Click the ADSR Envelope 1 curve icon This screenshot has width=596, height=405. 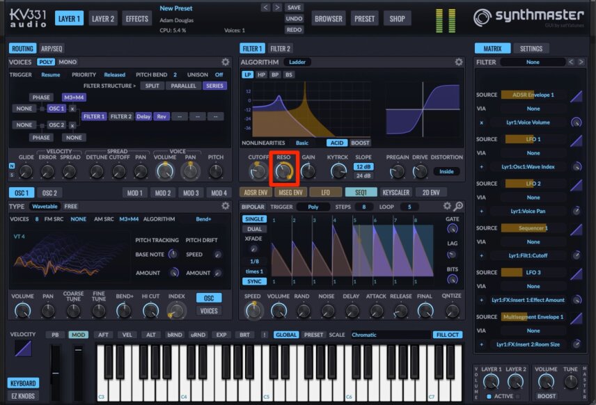click(x=577, y=96)
